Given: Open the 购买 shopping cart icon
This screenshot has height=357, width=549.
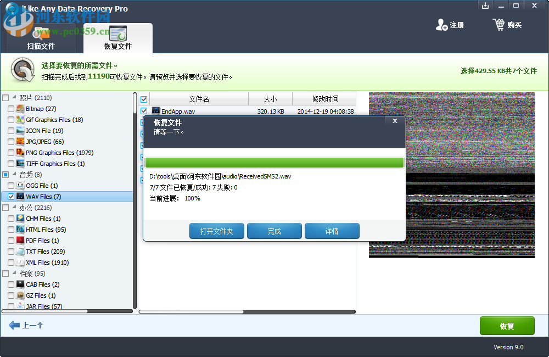Looking at the screenshot, I should [x=498, y=24].
